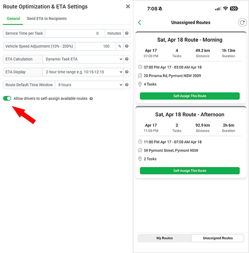Toggle Allow drivers to self-assign available routes

7,98
